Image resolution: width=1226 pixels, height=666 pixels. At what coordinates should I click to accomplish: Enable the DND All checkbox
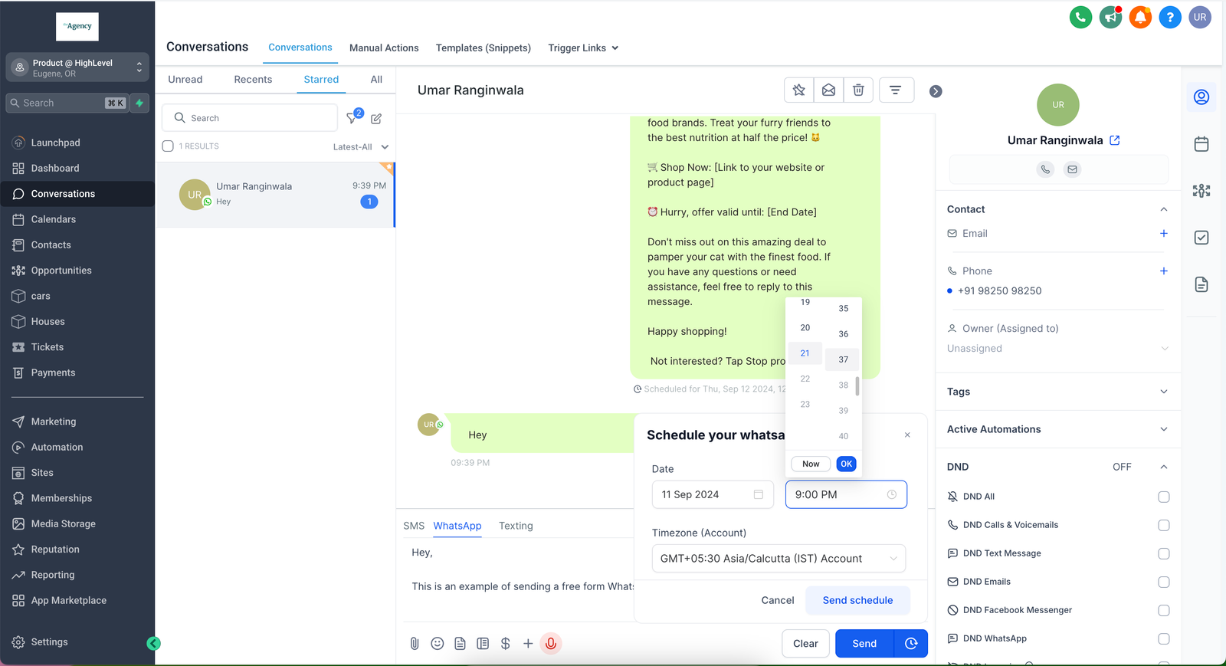(1163, 497)
